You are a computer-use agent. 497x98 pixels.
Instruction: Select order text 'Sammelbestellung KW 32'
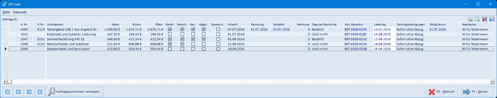tap(66, 39)
